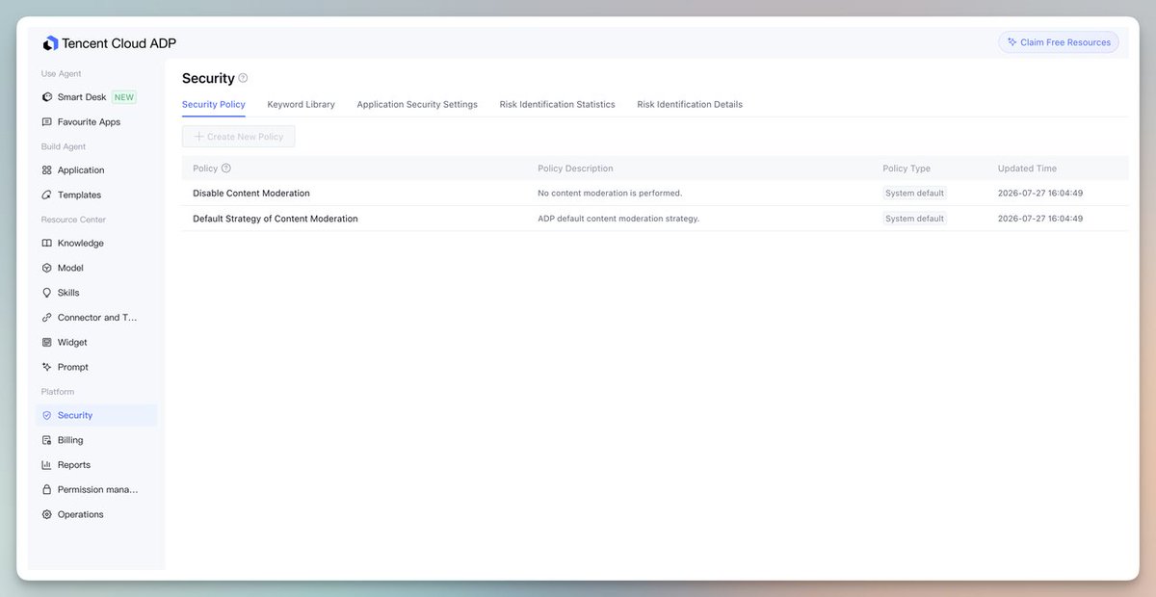The height and width of the screenshot is (597, 1156).
Task: Switch to the Security Policy tab
Action: pos(214,104)
